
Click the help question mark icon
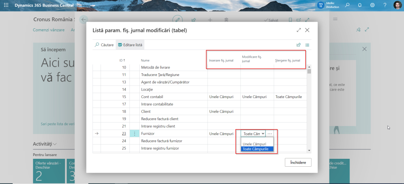click(x=385, y=6)
